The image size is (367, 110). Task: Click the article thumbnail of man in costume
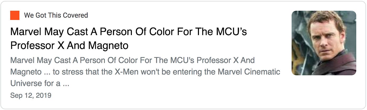[324, 43]
